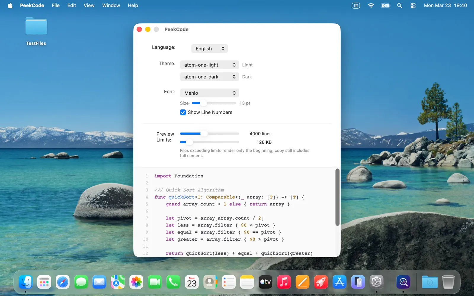This screenshot has height=296, width=474.
Task: Close the PeekCode settings window
Action: (139, 29)
